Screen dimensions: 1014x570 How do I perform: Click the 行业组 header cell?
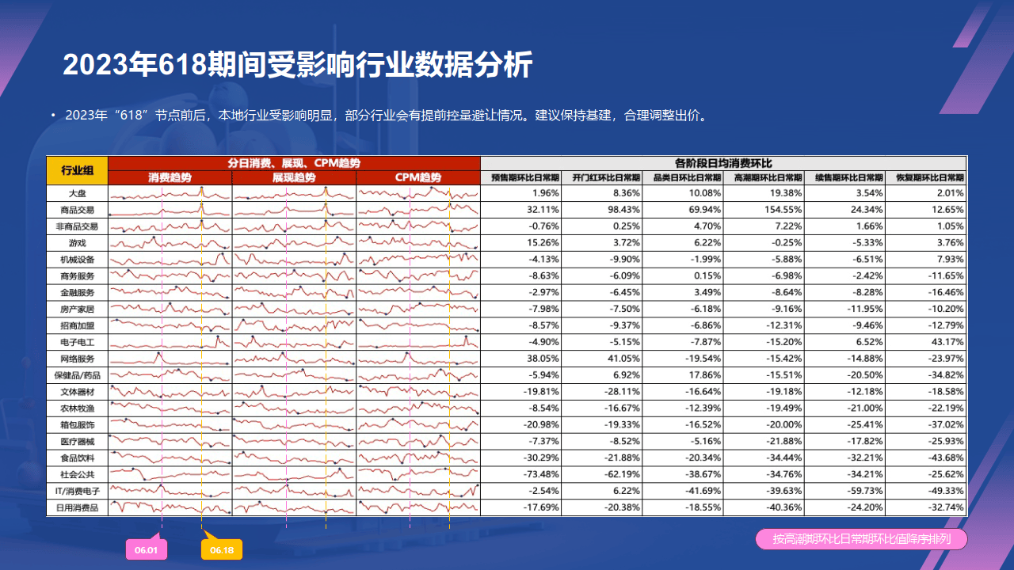point(78,170)
